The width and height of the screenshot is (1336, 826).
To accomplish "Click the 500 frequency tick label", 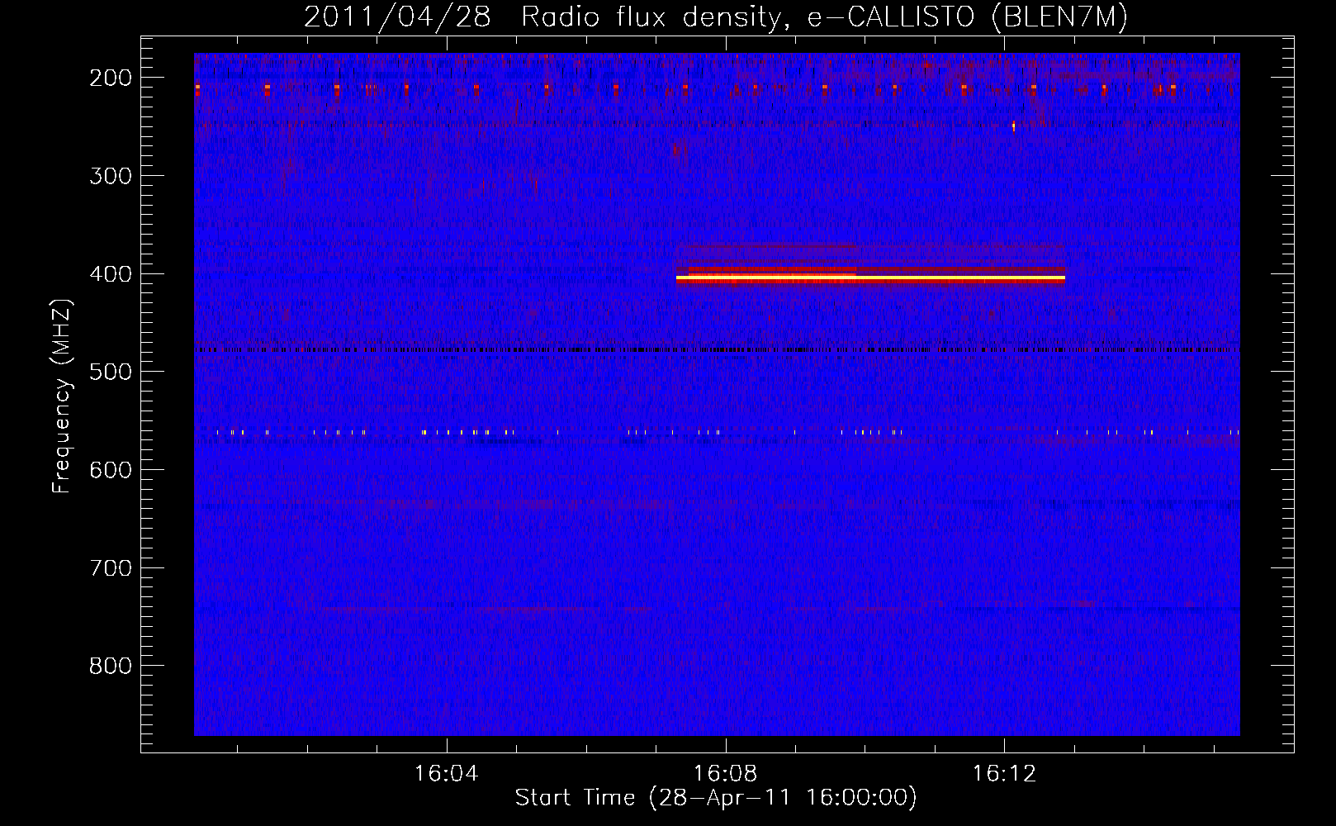I will tap(111, 372).
